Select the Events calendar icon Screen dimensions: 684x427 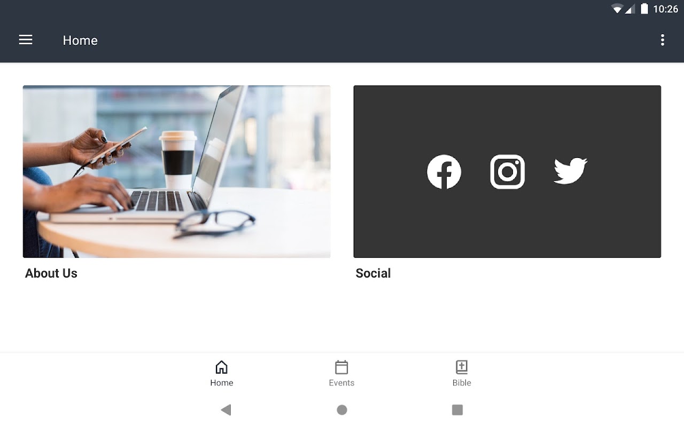click(341, 367)
